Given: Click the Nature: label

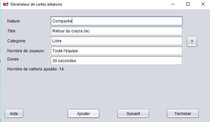Looking at the screenshot, I should [14, 21].
